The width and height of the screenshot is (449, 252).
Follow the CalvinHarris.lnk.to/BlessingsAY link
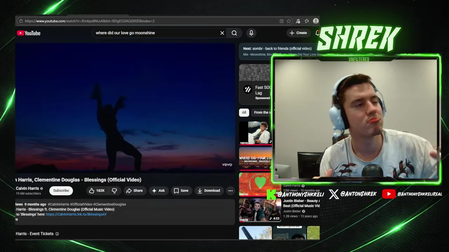pos(76,214)
